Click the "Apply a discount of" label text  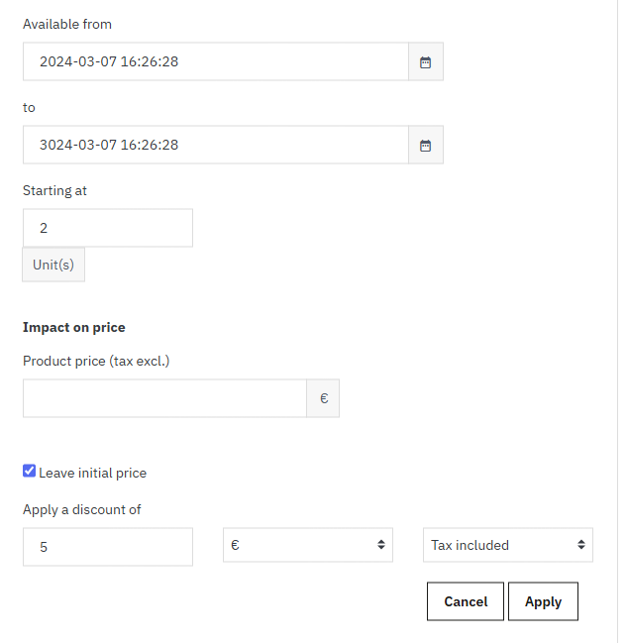(x=82, y=509)
